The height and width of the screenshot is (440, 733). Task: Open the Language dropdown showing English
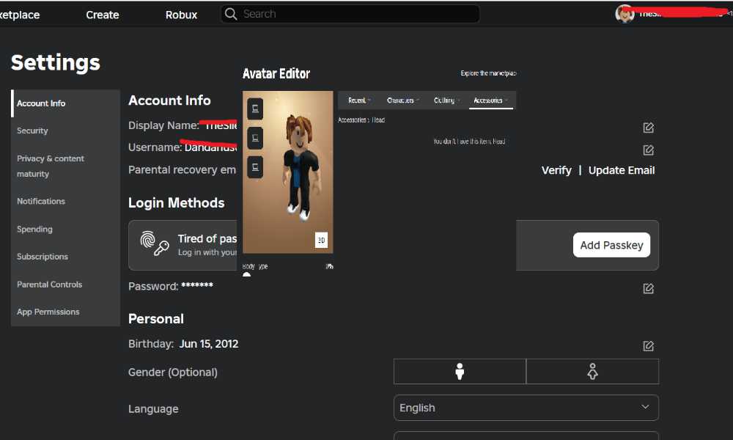(x=526, y=408)
